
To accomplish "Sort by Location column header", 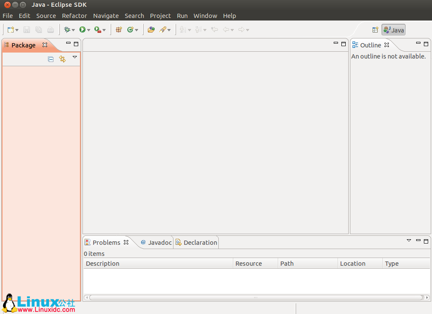I will pyautogui.click(x=360, y=264).
